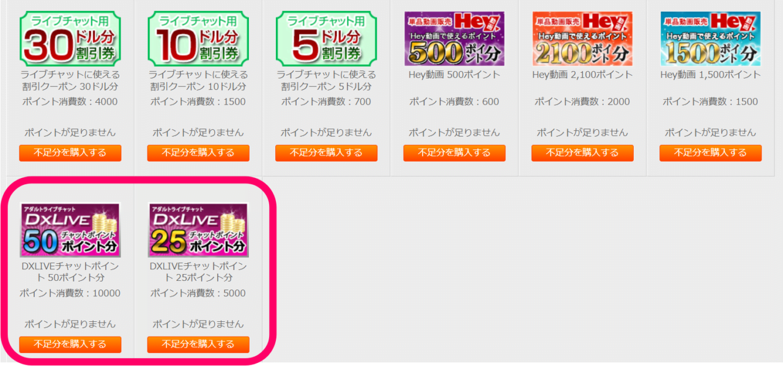Open the ライブチャットに使える割引クーポン 30ドル分 title
Viewport: 783px width, 366px height.
(70, 80)
